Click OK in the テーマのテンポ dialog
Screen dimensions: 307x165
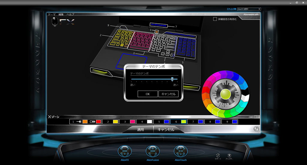click(148, 94)
